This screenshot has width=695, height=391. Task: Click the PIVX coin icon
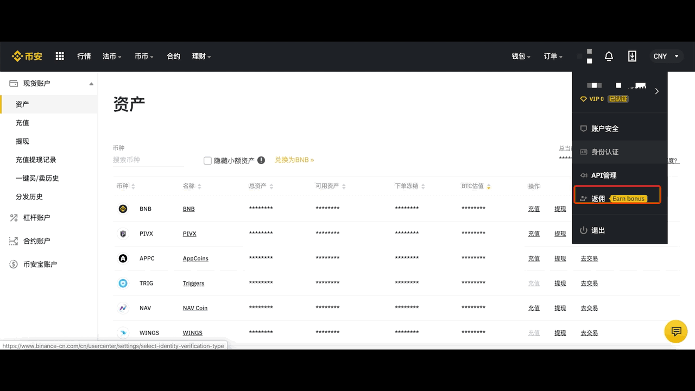click(x=123, y=234)
